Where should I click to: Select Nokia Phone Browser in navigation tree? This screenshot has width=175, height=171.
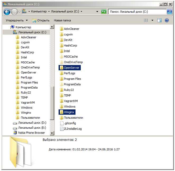point(31,133)
